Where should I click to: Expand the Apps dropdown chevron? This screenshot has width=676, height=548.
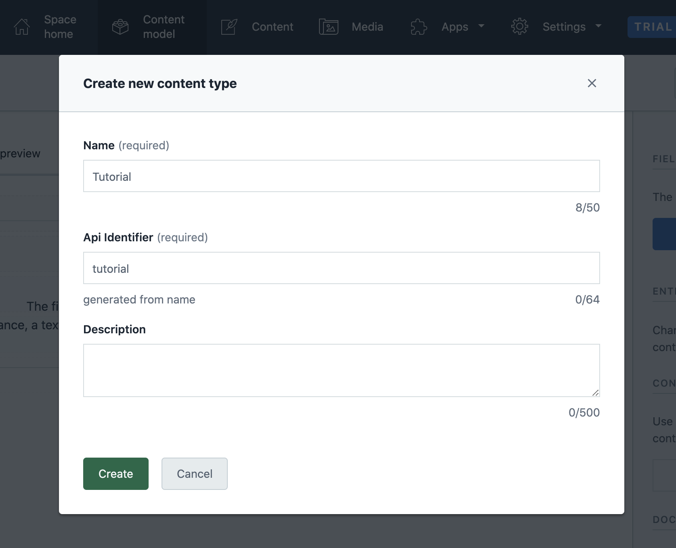(x=481, y=27)
